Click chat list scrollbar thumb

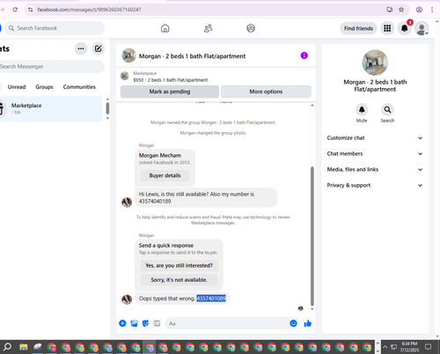[107, 108]
